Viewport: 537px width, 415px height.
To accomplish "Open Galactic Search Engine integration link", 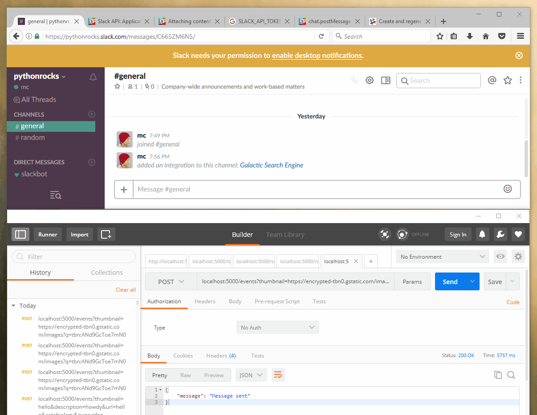I will tap(272, 165).
